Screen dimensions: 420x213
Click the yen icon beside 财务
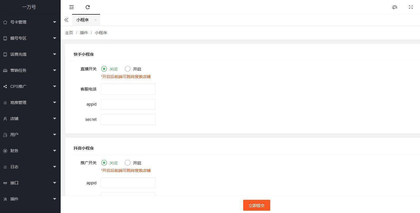(5, 151)
